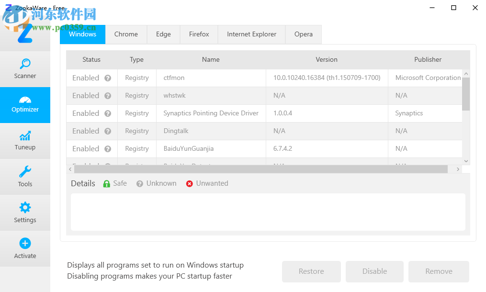The image size is (486, 292).
Task: Open the Tuneup chart icon
Action: [25, 136]
